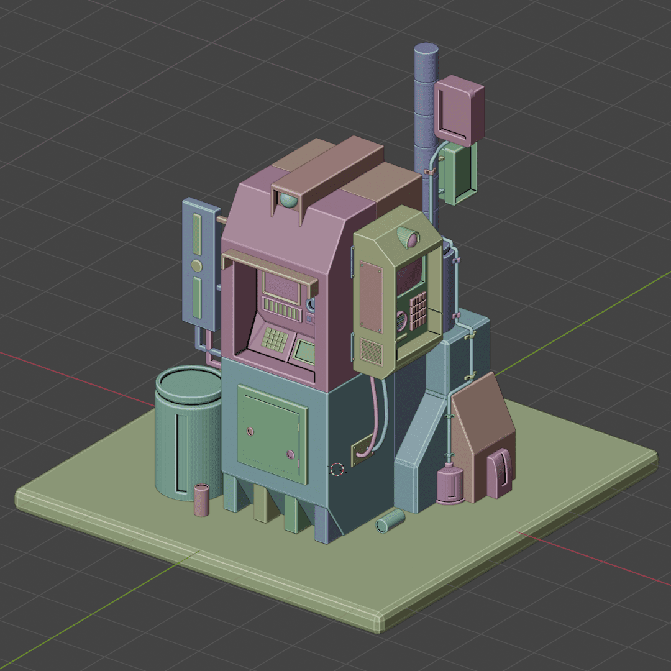Click the 3D cursor crosshair
671x671 pixels.
(337, 469)
